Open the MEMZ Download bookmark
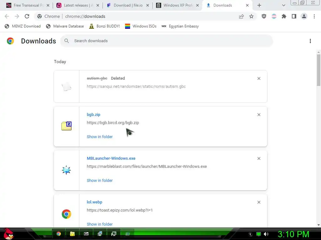 [23, 26]
